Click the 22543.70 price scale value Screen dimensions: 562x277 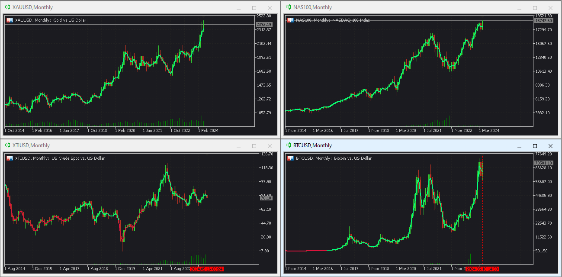544,223
